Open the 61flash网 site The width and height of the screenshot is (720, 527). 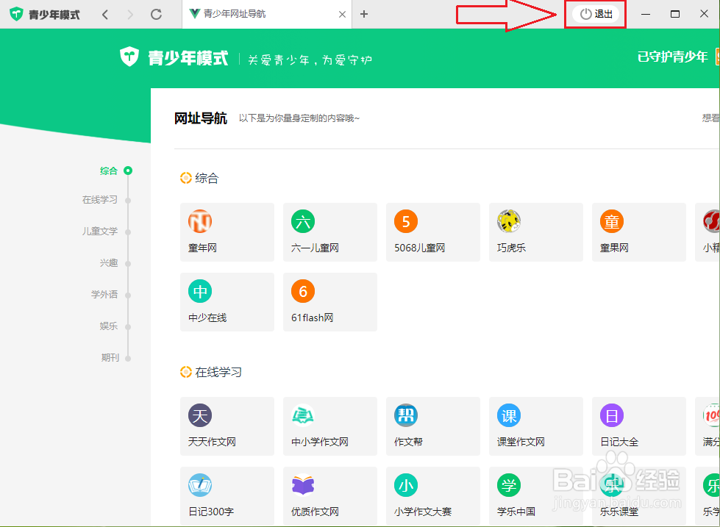329,302
